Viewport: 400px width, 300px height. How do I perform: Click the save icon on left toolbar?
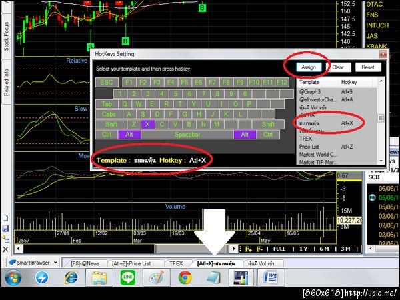tap(5, 229)
